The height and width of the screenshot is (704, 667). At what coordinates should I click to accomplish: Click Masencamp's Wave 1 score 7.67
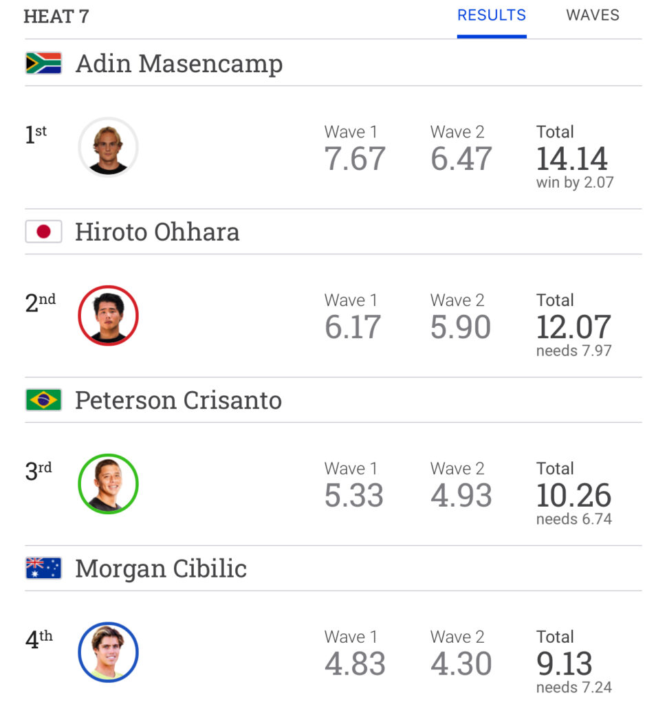(x=355, y=159)
